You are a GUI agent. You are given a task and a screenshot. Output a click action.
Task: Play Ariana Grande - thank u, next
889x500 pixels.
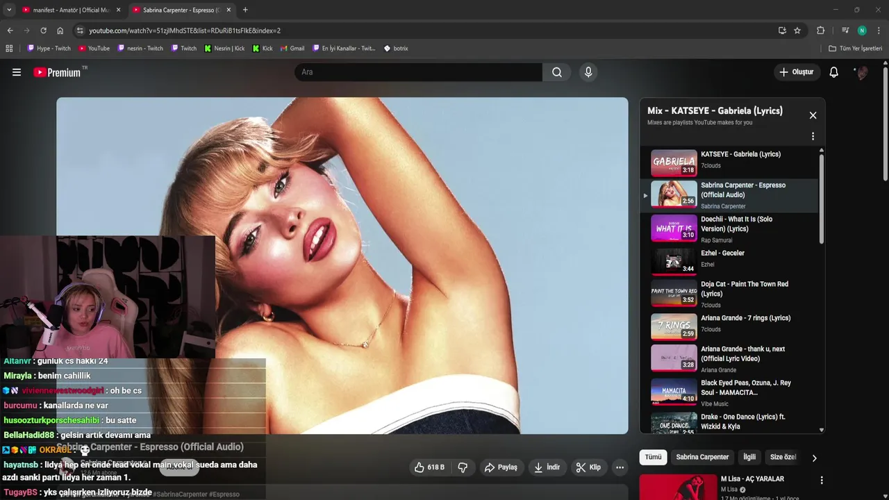(729, 358)
